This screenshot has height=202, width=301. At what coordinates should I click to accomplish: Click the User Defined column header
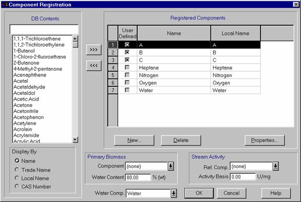click(127, 33)
